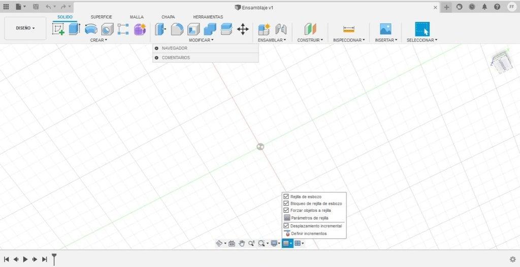The width and height of the screenshot is (520, 267).
Task: Expand the ENSAMBLAR menu
Action: (272, 40)
